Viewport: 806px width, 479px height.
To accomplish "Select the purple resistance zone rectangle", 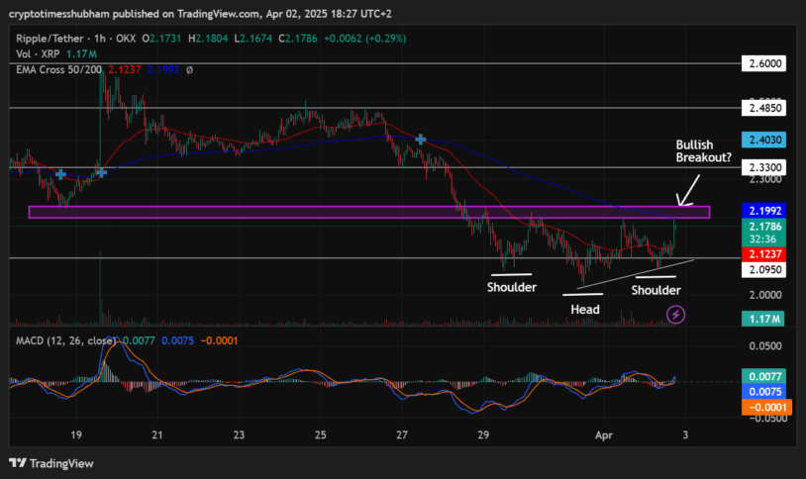I will pos(368,212).
